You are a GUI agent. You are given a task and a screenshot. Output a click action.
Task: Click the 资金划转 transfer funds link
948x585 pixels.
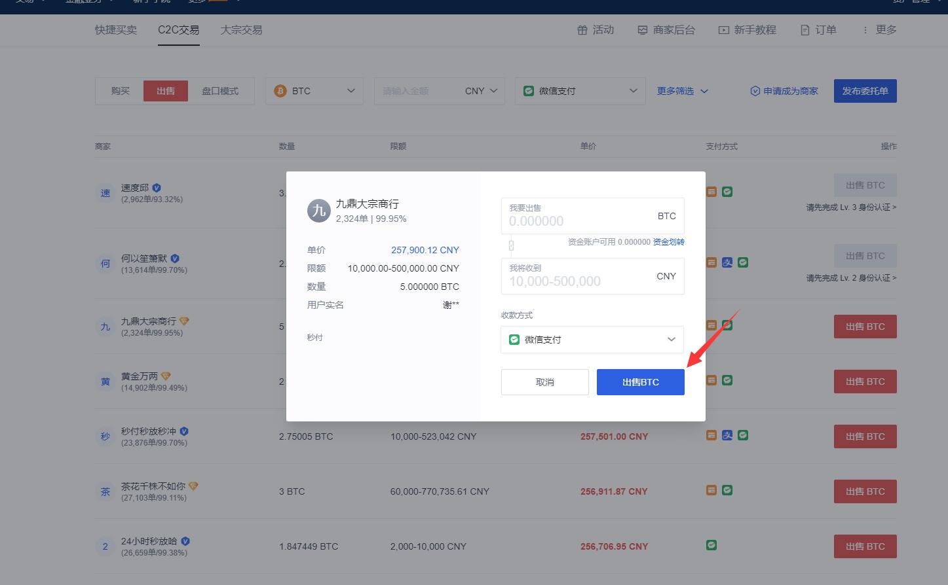pos(668,241)
